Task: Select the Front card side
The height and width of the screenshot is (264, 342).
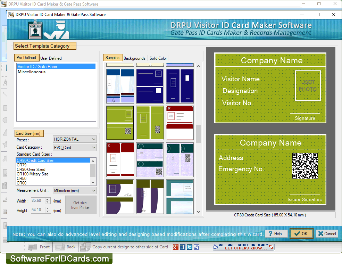Action: 39,247
